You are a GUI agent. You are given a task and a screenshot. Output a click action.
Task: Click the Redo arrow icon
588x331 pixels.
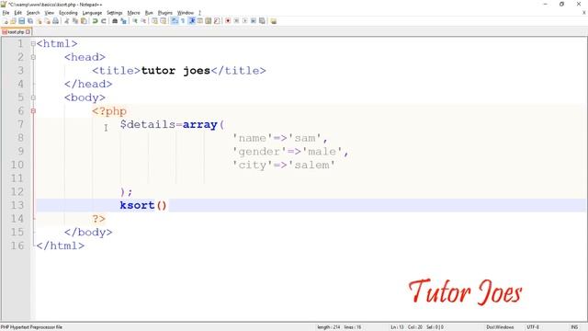[x=104, y=21]
